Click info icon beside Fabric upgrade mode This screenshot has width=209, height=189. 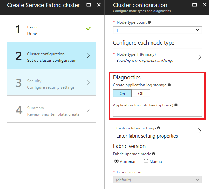point(153,154)
